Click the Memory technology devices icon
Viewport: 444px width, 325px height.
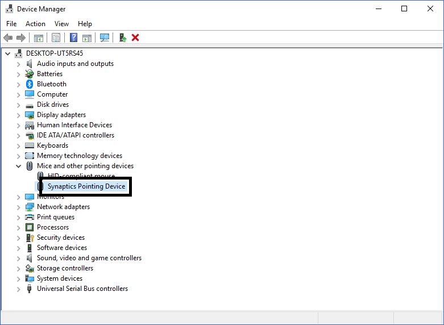click(30, 156)
